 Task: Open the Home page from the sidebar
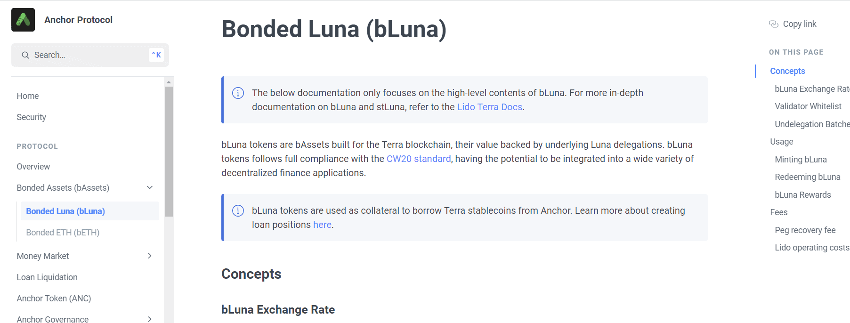[x=27, y=96]
